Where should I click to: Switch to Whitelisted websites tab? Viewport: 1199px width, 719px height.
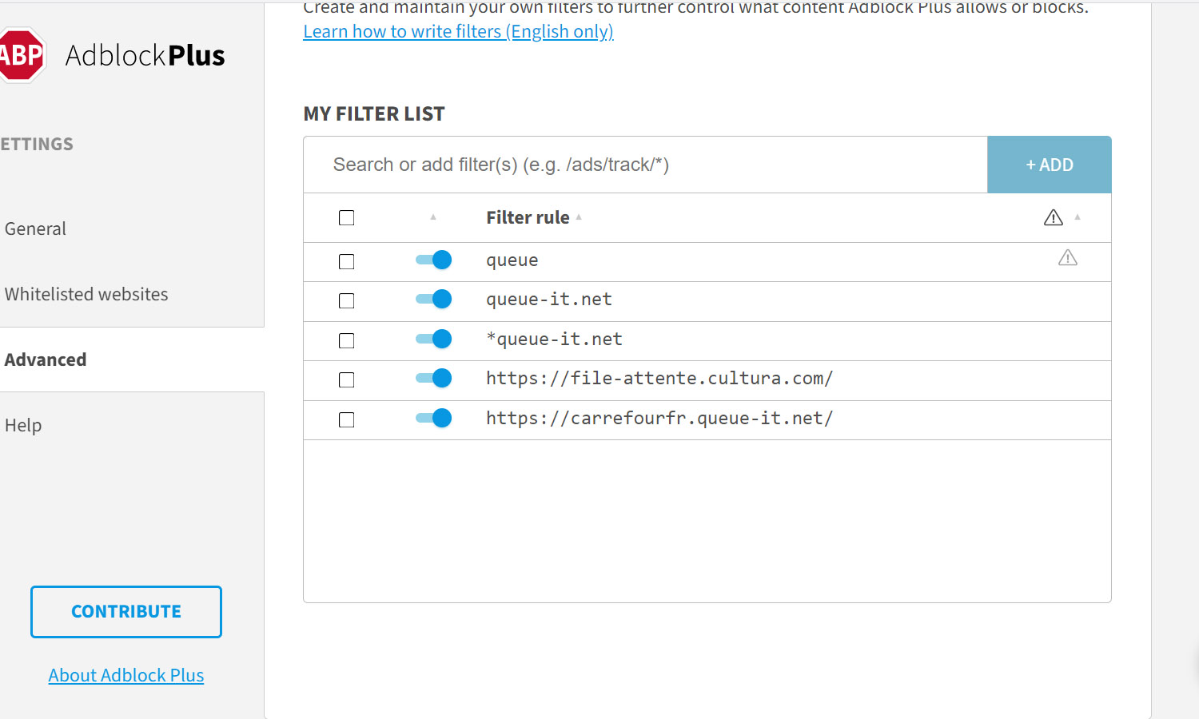click(86, 294)
